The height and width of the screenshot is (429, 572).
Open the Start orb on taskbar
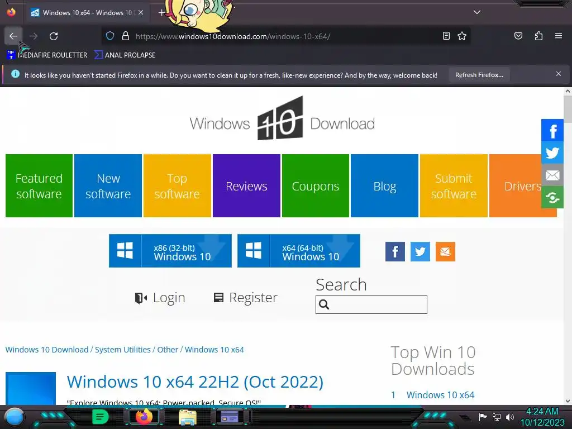coord(15,417)
